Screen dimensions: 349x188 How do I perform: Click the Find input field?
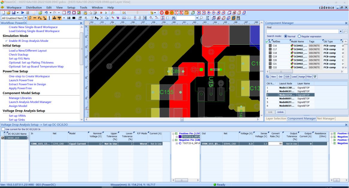(302, 31)
